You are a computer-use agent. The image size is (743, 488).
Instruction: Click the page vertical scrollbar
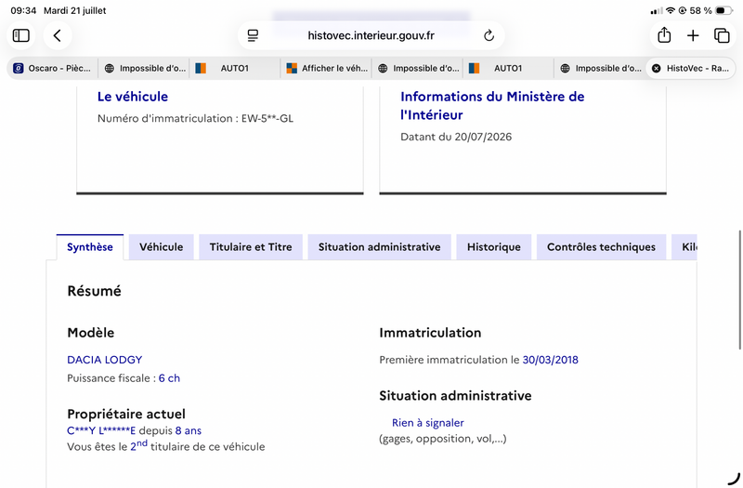(739, 290)
